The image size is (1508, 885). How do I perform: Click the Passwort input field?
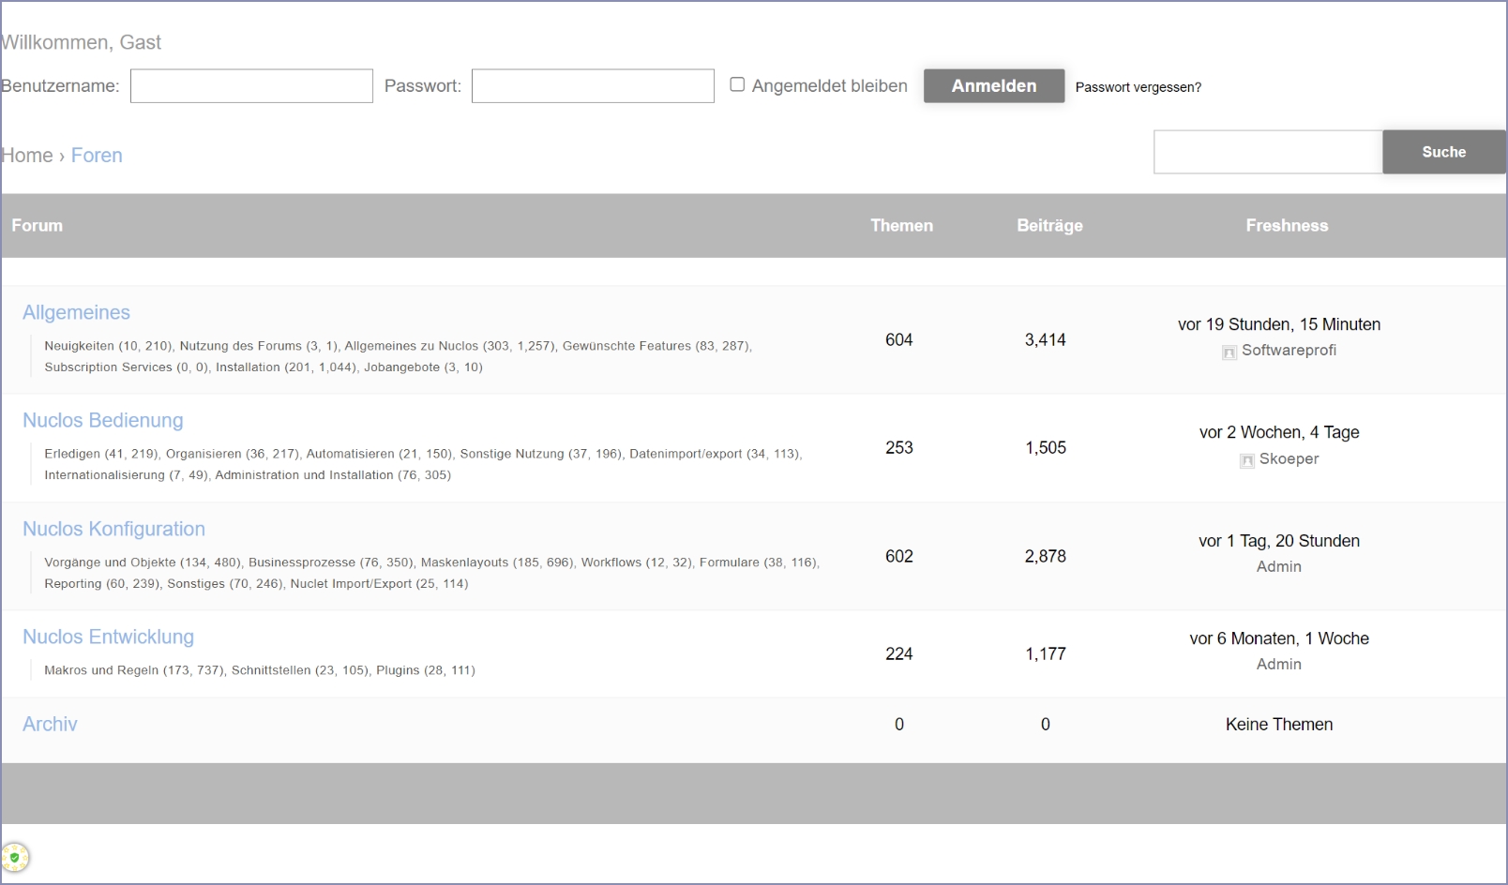coord(593,86)
